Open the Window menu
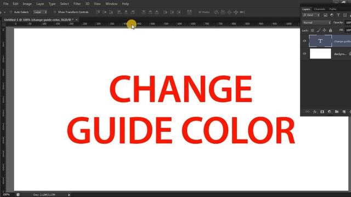 coord(111,4)
